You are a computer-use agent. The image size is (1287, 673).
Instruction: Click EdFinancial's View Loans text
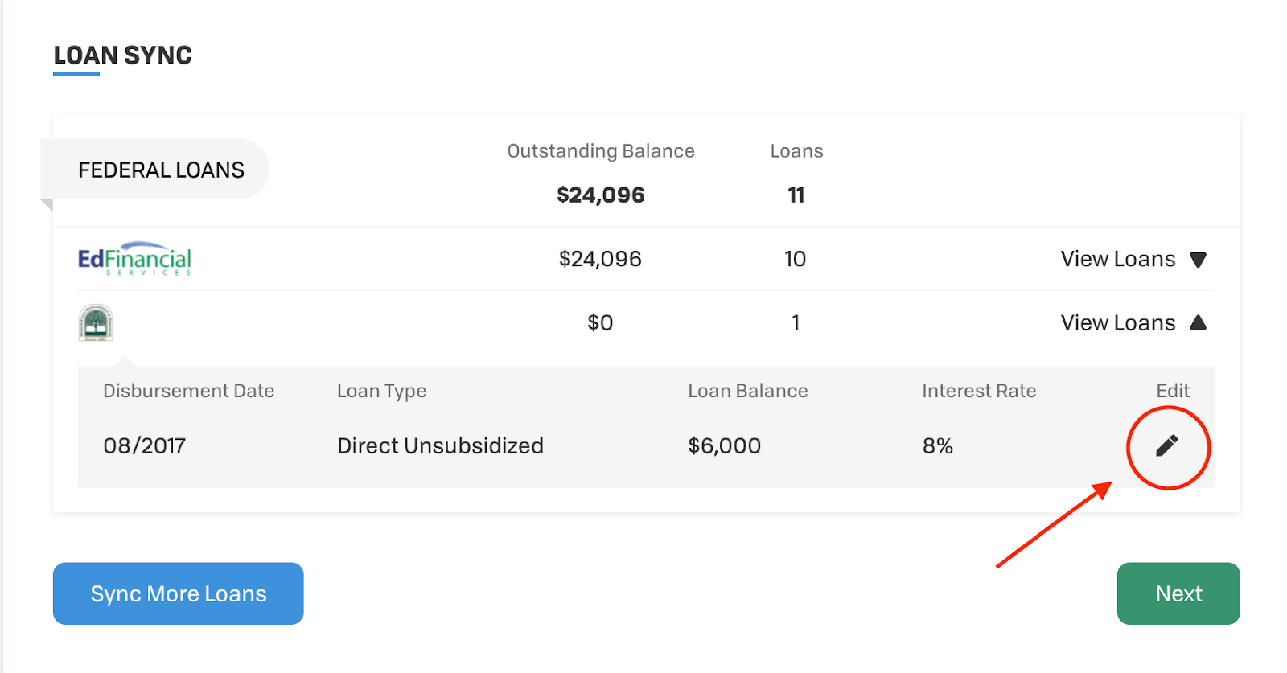1117,259
